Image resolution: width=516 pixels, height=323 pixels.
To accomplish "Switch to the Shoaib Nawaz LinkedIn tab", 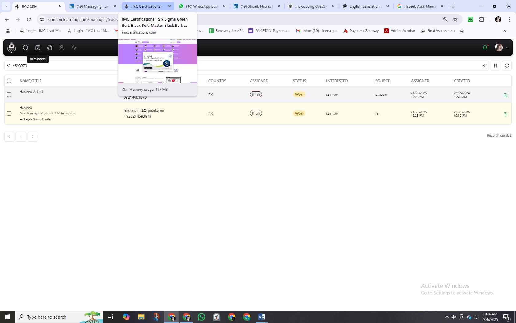I will pos(256,6).
